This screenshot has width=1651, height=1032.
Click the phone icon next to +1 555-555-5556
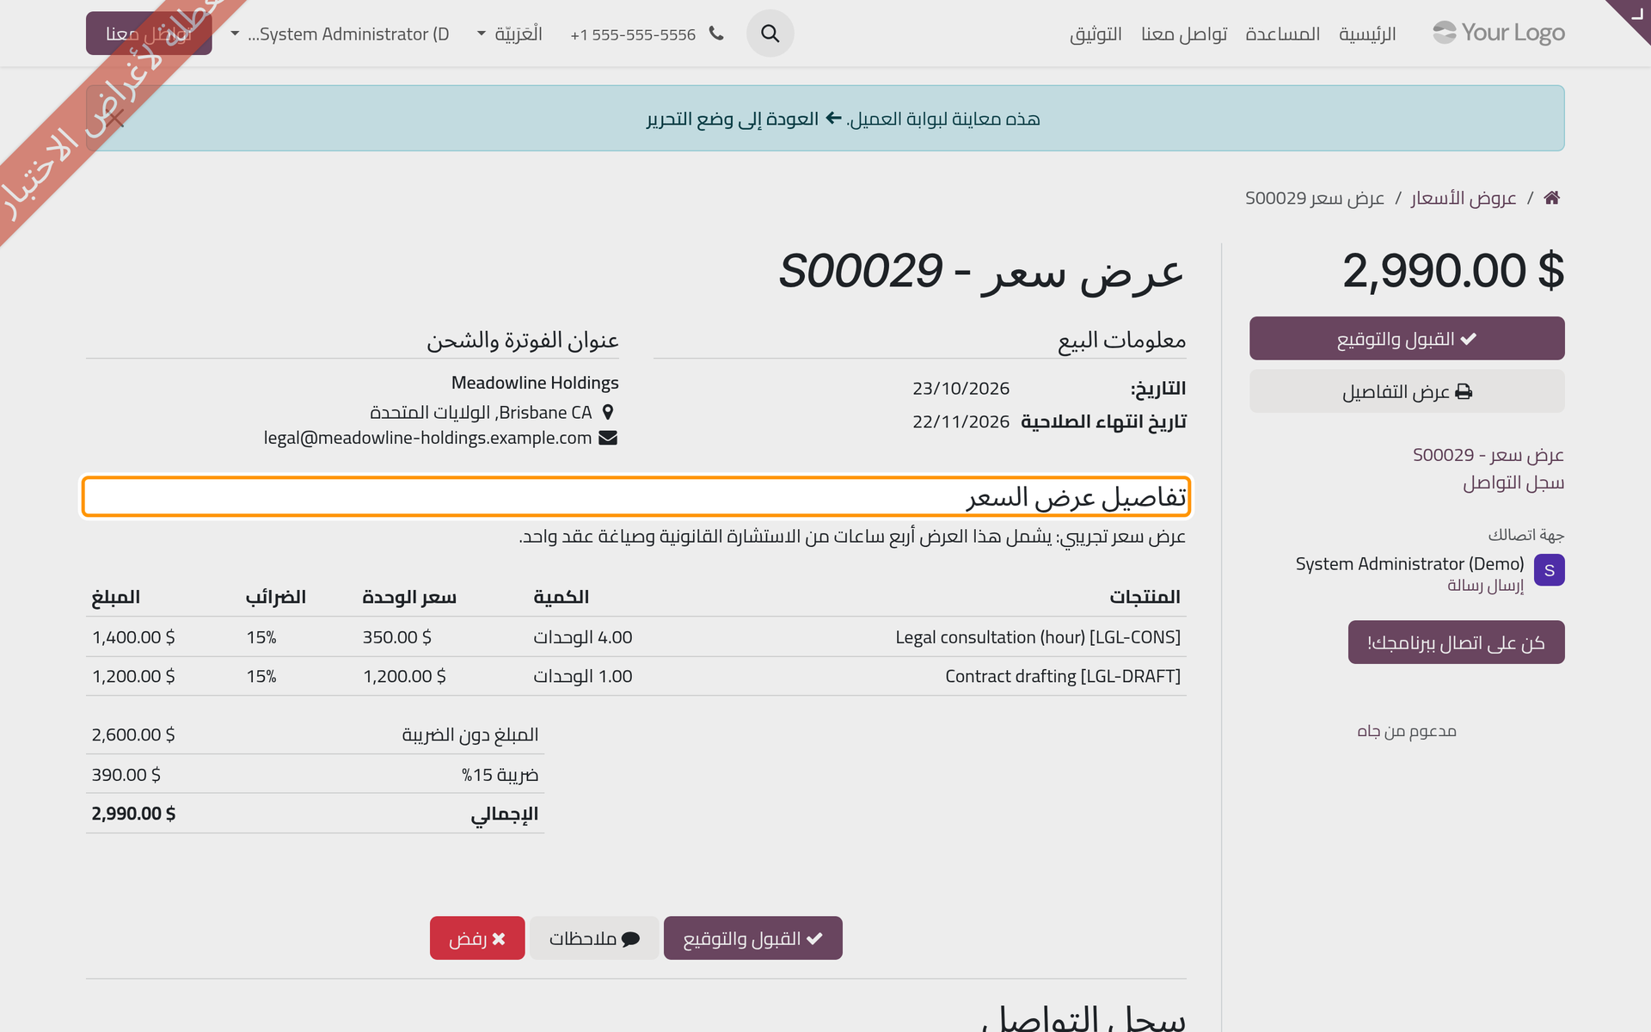pos(716,34)
